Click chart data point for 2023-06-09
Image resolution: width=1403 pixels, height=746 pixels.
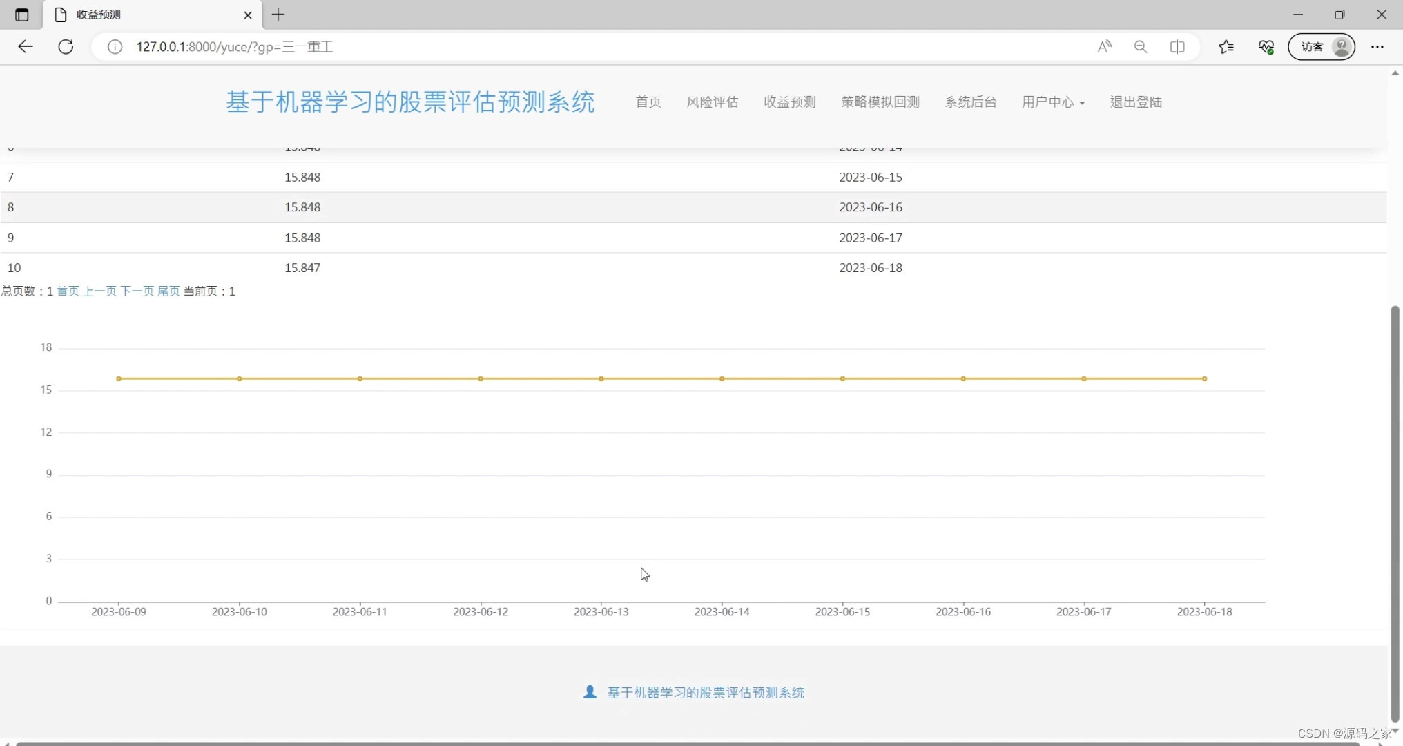click(119, 379)
